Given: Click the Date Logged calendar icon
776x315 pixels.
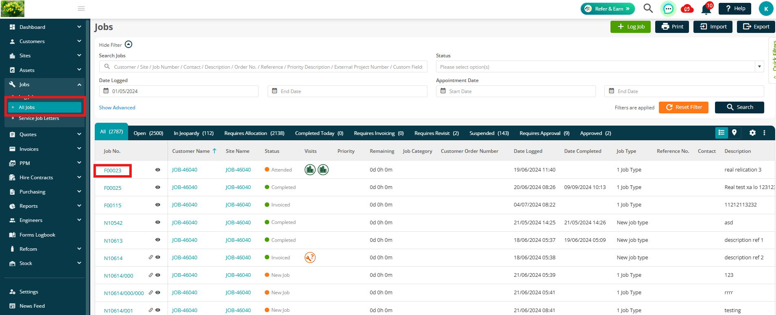Looking at the screenshot, I should pos(106,91).
